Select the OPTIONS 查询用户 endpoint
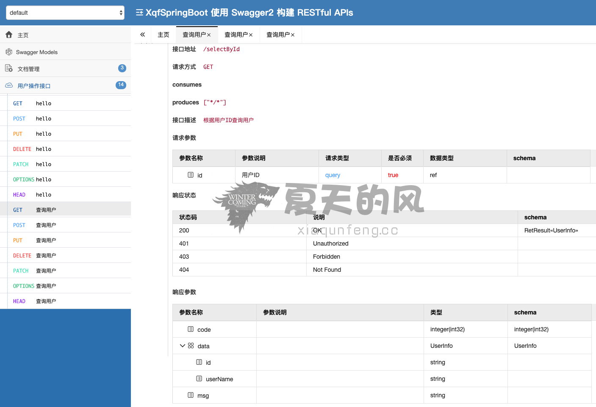 point(65,286)
